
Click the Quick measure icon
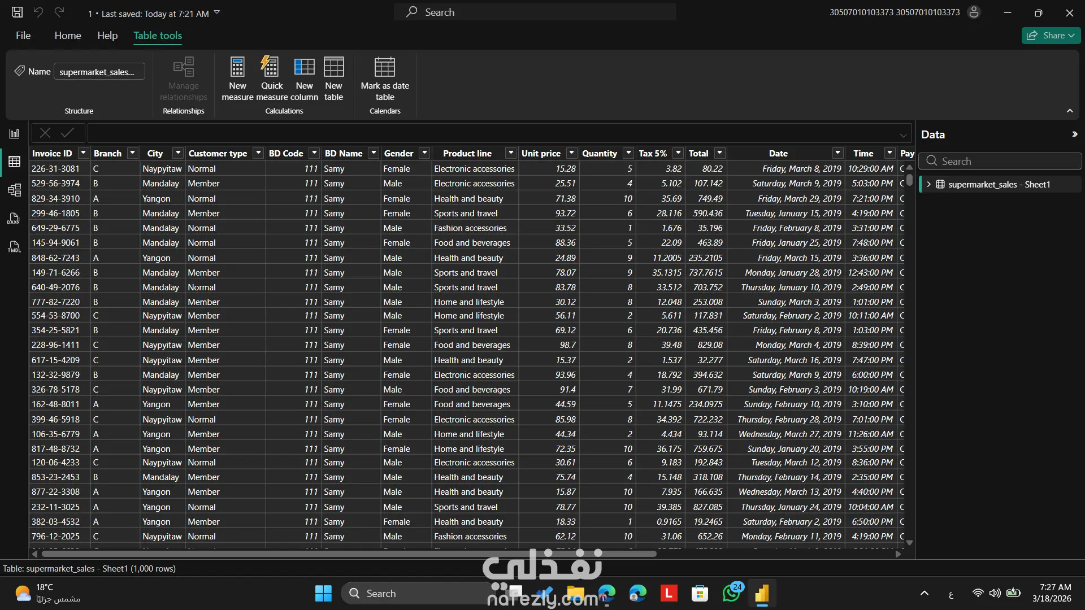271,67
